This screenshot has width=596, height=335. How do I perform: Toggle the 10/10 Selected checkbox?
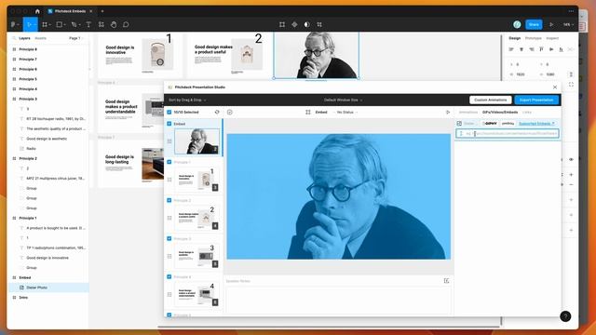click(169, 112)
